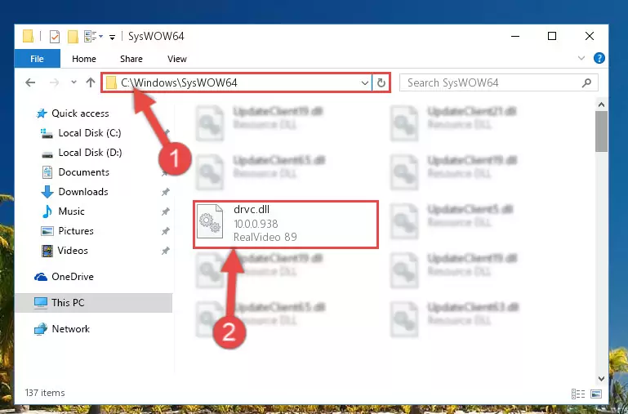Open Videos in the navigation pane
The image size is (628, 414).
[x=73, y=251]
